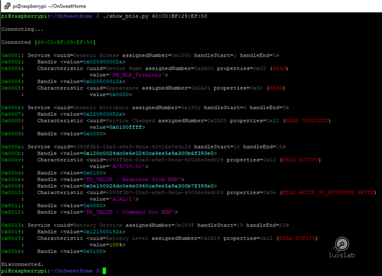This screenshot has width=382, height=276.
Task: Click assigned number '0x2A01'
Action: click(201, 88)
